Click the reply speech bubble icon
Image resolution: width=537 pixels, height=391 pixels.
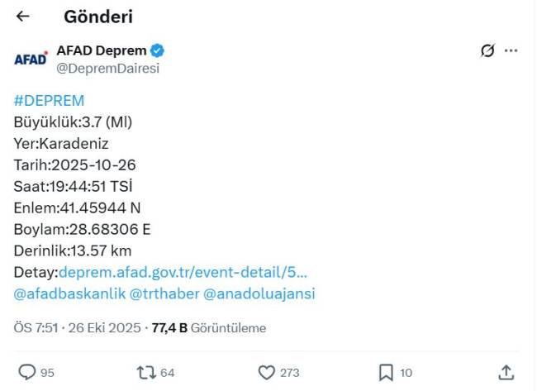click(x=27, y=373)
